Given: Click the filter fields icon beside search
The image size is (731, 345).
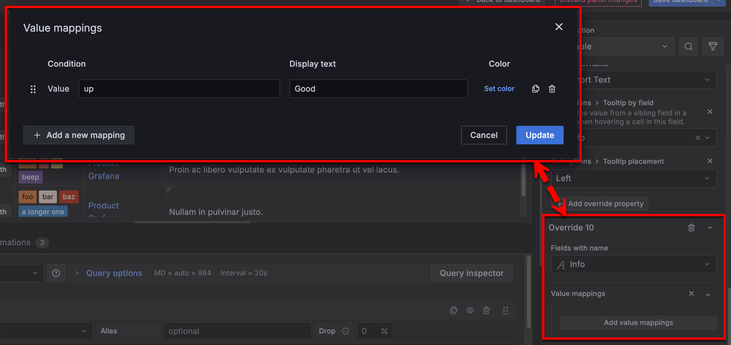Looking at the screenshot, I should click(x=713, y=46).
